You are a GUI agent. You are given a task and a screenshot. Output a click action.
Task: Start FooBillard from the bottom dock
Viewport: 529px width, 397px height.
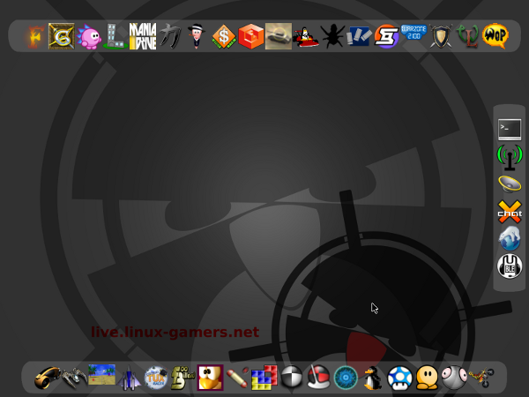183,378
